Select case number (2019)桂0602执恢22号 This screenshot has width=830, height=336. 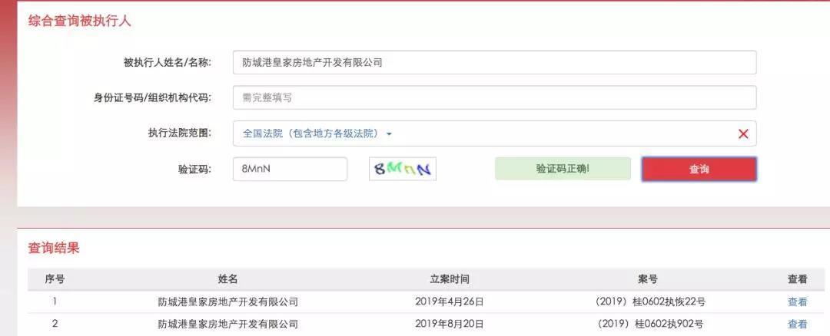tap(650, 302)
